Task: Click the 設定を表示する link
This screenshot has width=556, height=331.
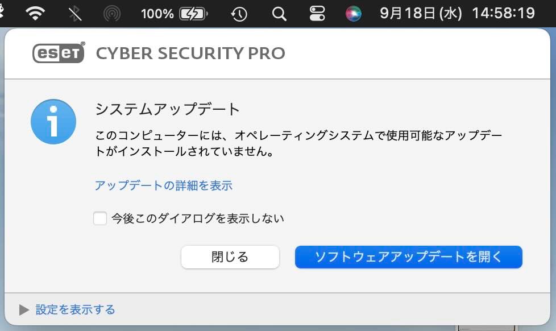Action: pyautogui.click(x=75, y=310)
